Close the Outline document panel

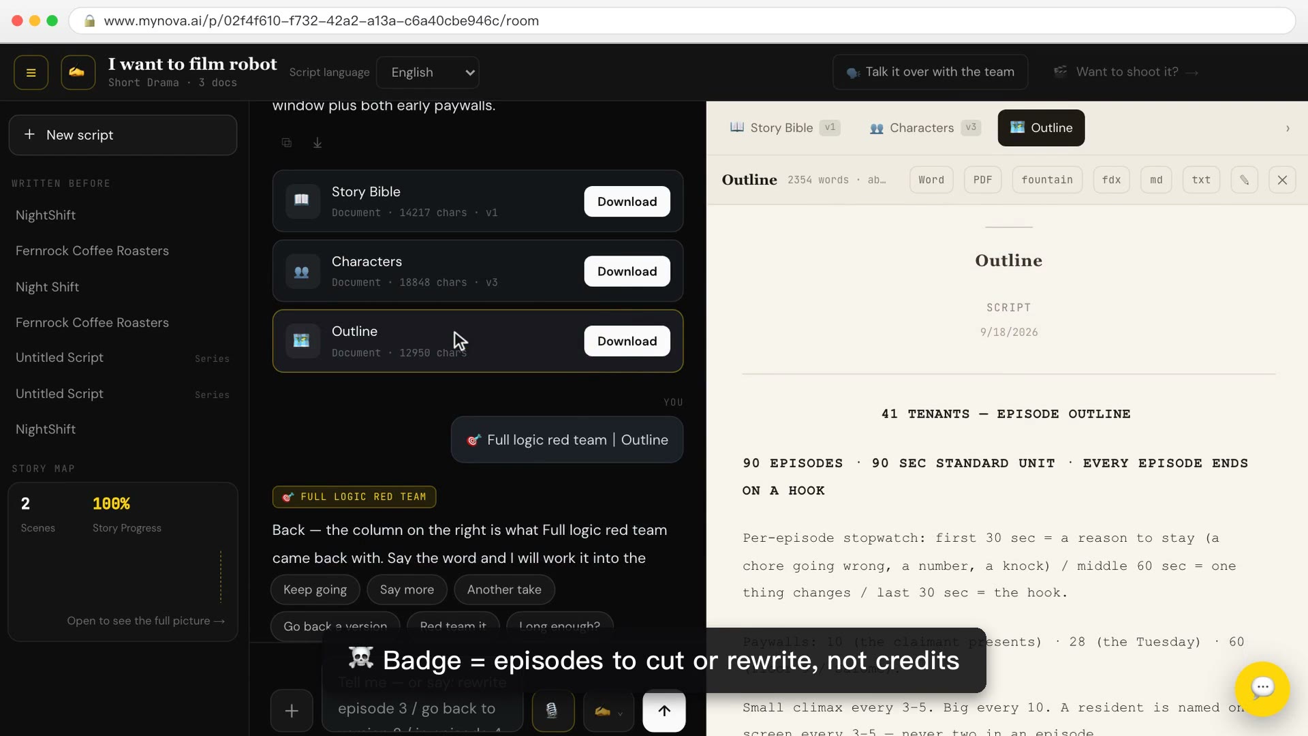coord(1282,180)
